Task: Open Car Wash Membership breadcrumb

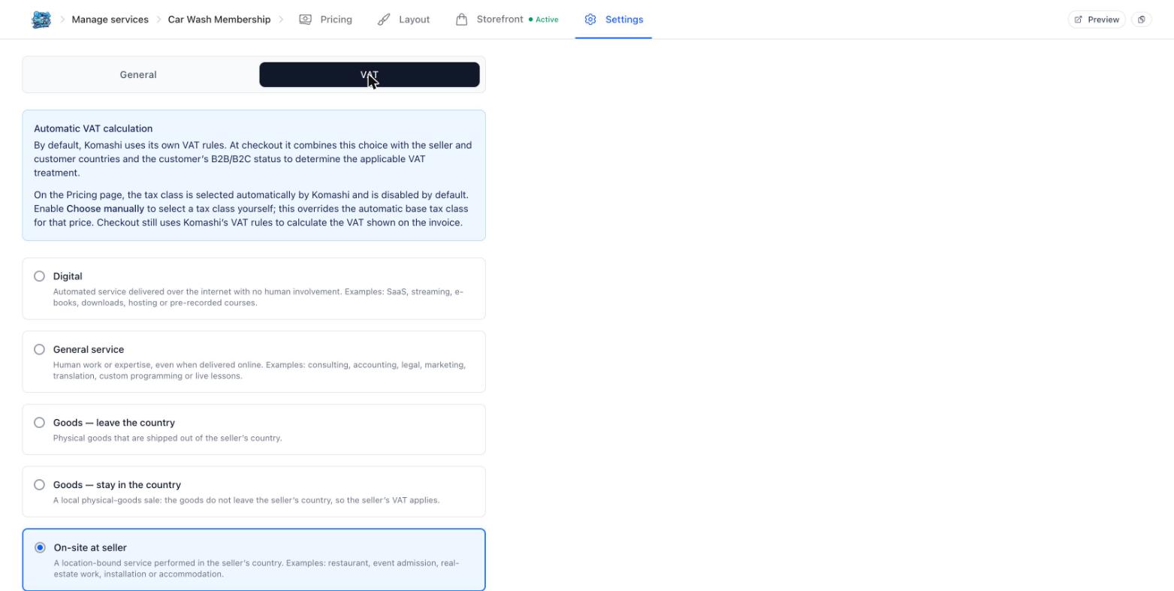Action: point(219,20)
